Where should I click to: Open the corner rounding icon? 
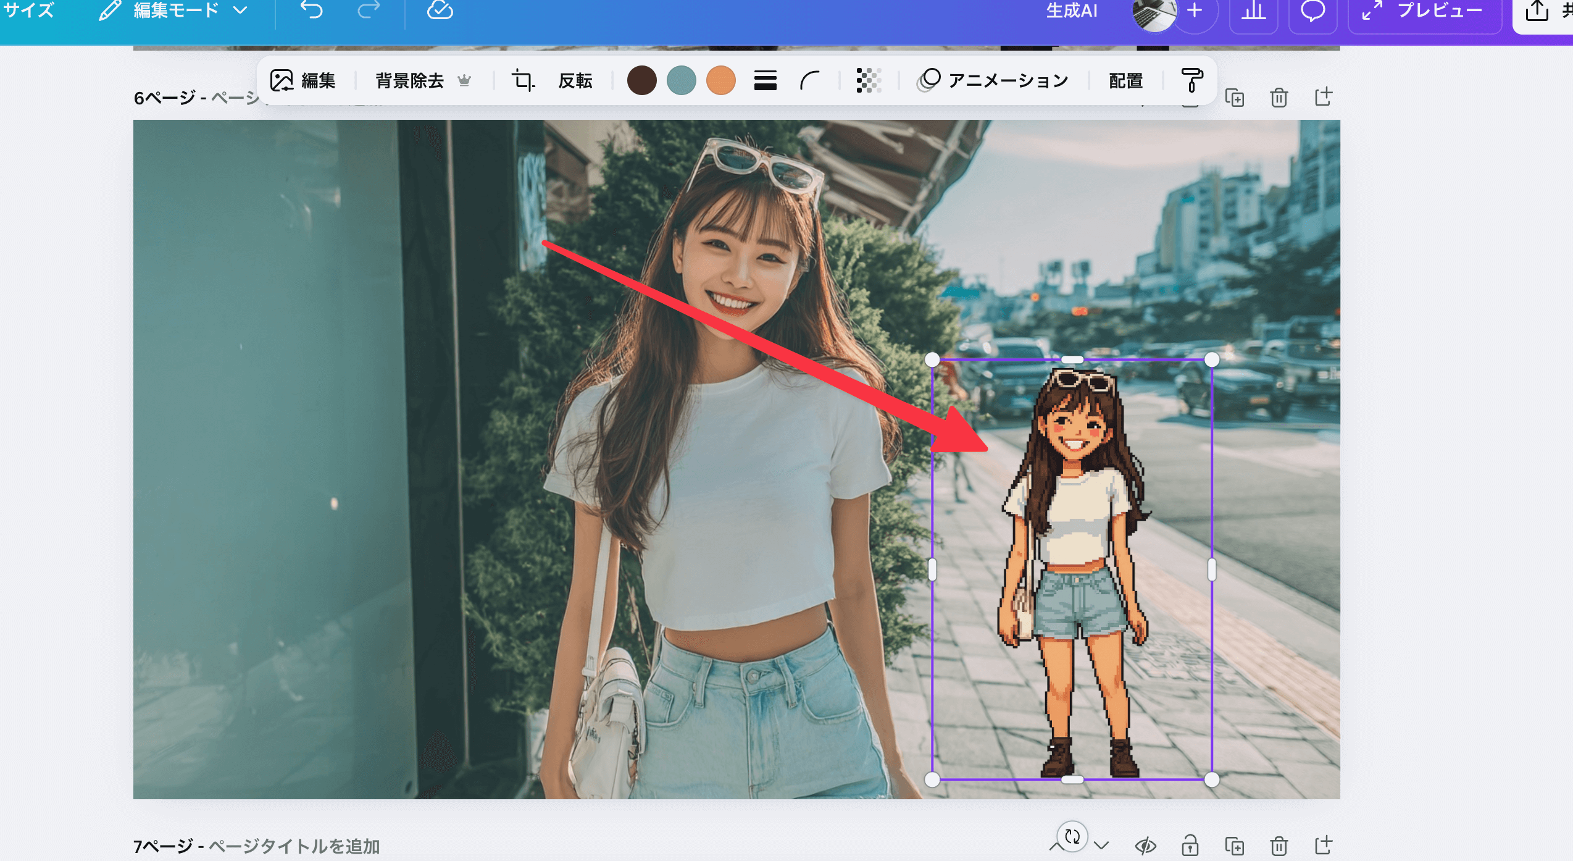tap(809, 80)
